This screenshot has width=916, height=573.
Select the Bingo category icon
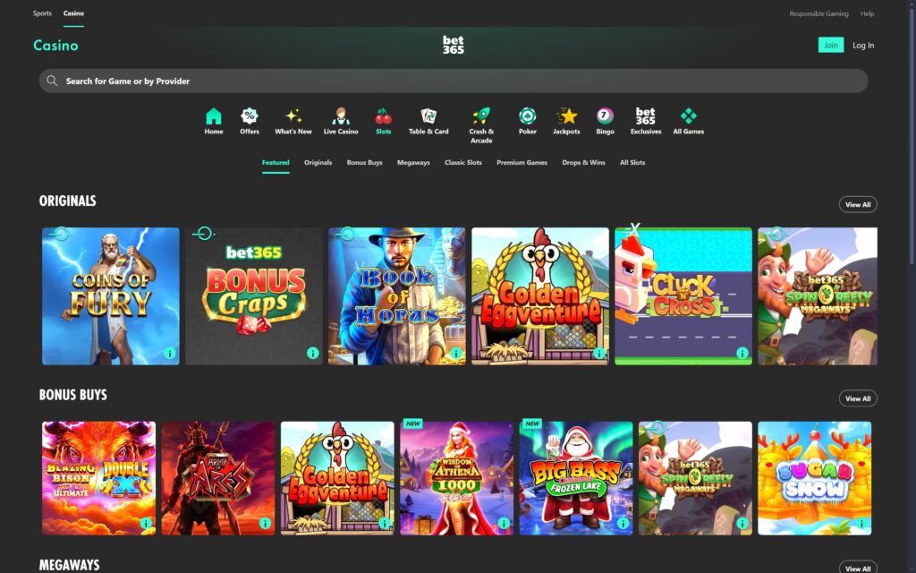605,116
